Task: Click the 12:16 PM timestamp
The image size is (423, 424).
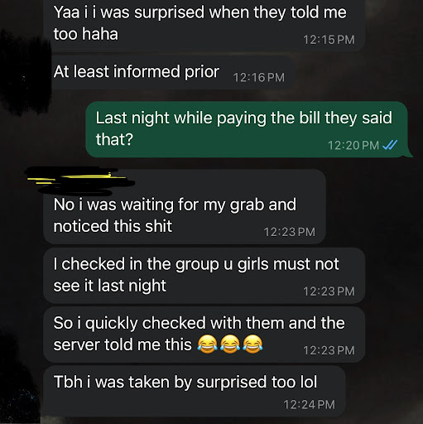Action: (x=258, y=78)
